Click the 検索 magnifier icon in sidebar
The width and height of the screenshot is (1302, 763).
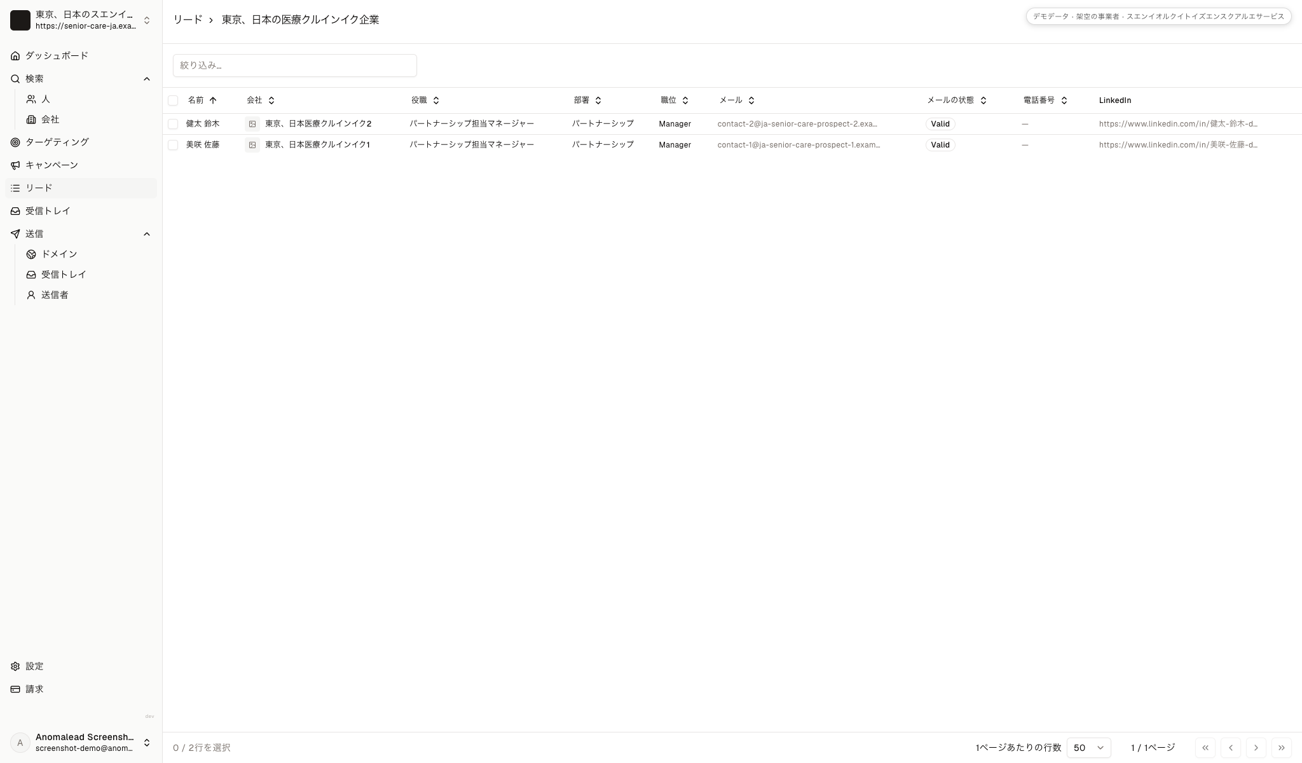15,79
